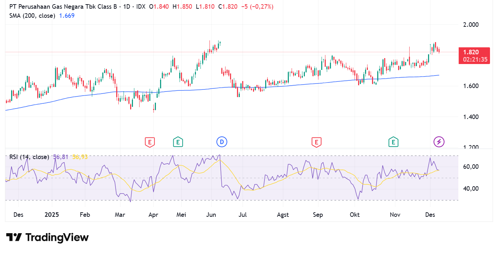Select the SMA (200, close) indicator legend

[x=32, y=16]
